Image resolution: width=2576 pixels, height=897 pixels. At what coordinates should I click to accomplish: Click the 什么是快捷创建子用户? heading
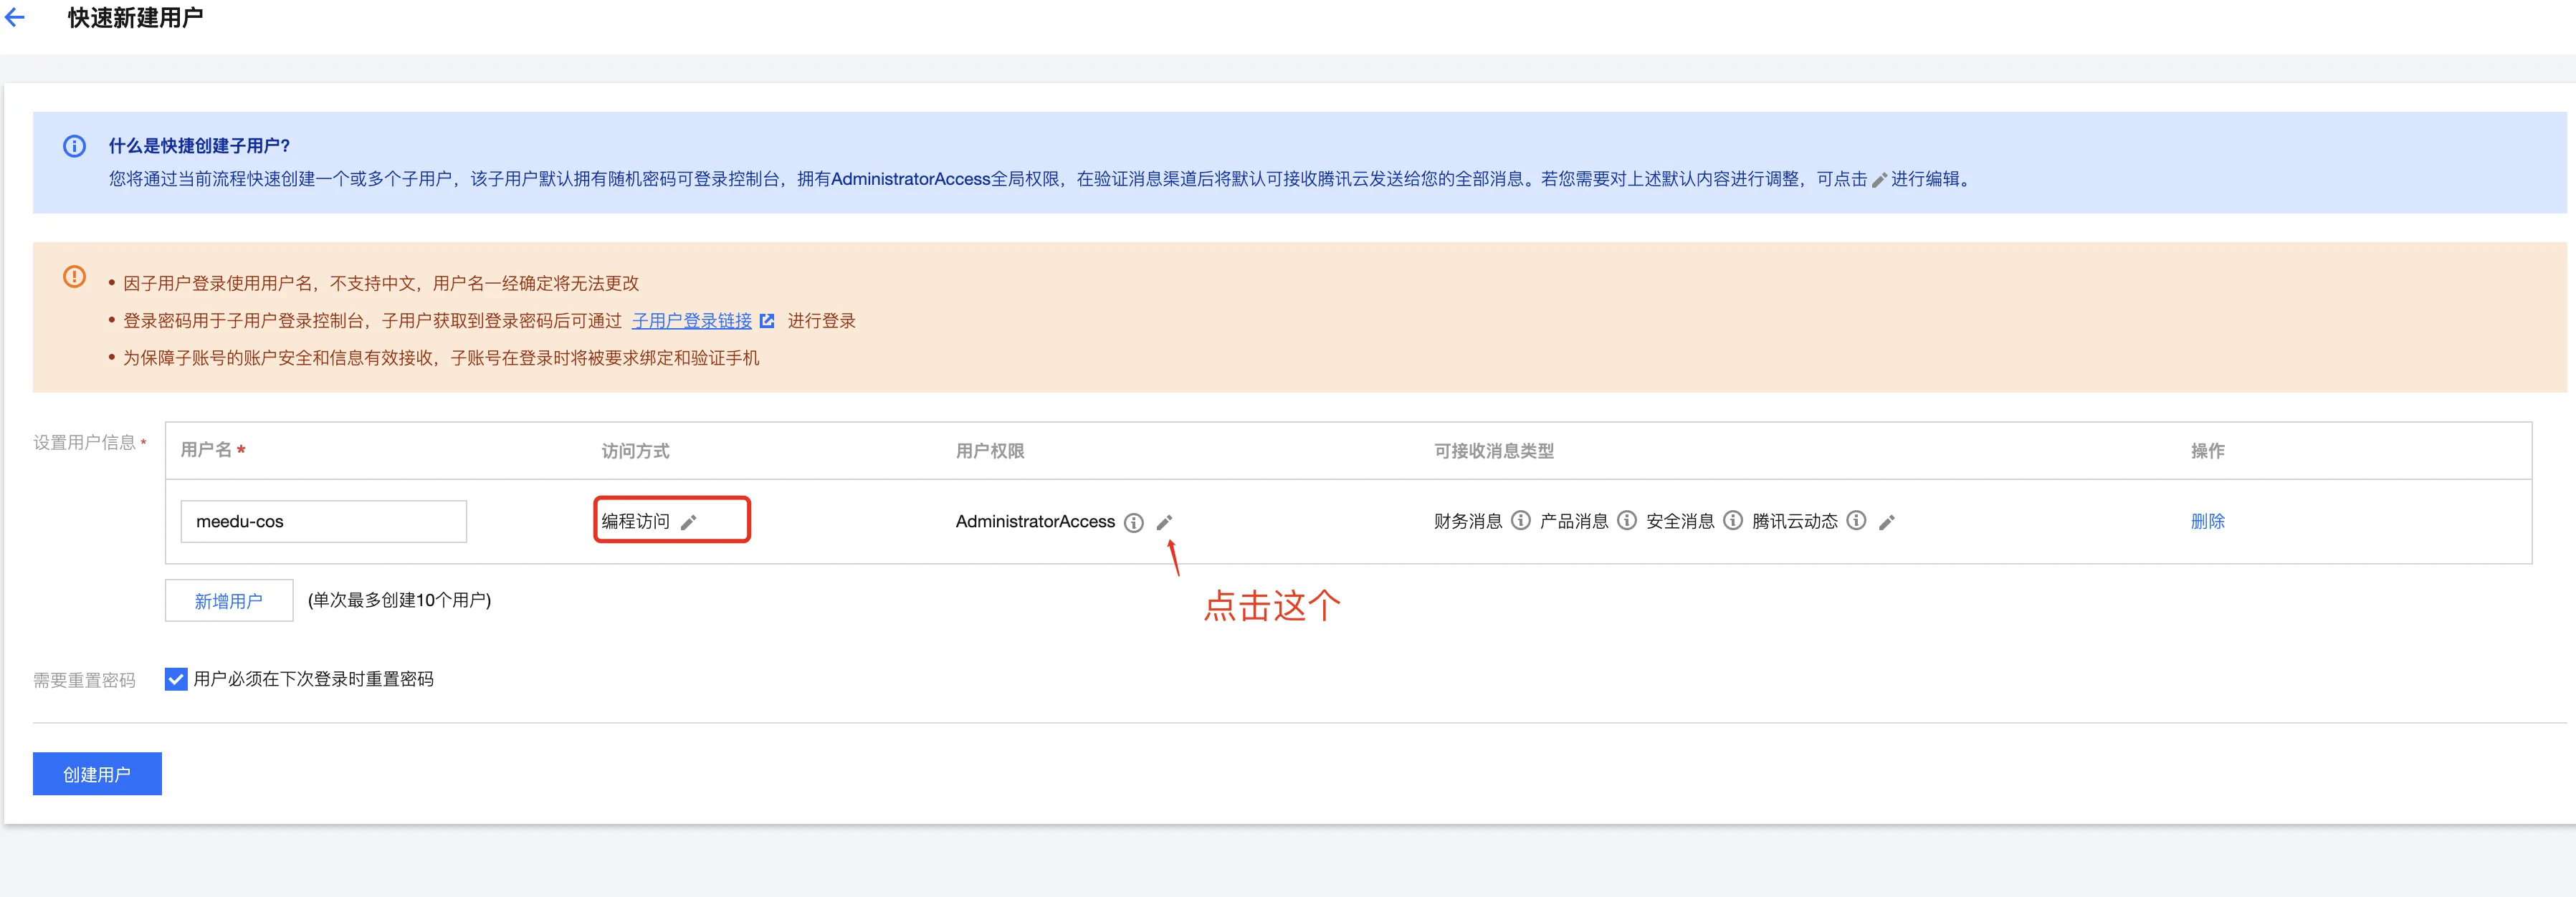tap(199, 146)
